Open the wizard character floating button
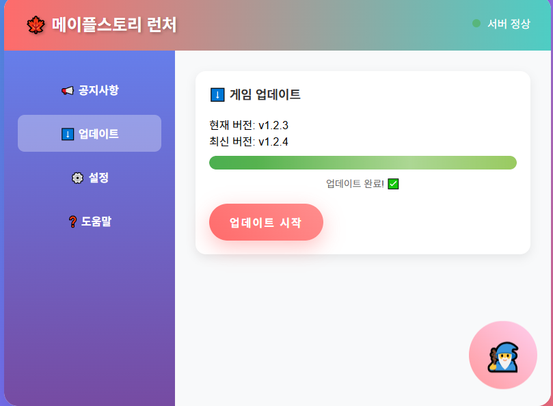The width and height of the screenshot is (553, 406). coord(503,355)
